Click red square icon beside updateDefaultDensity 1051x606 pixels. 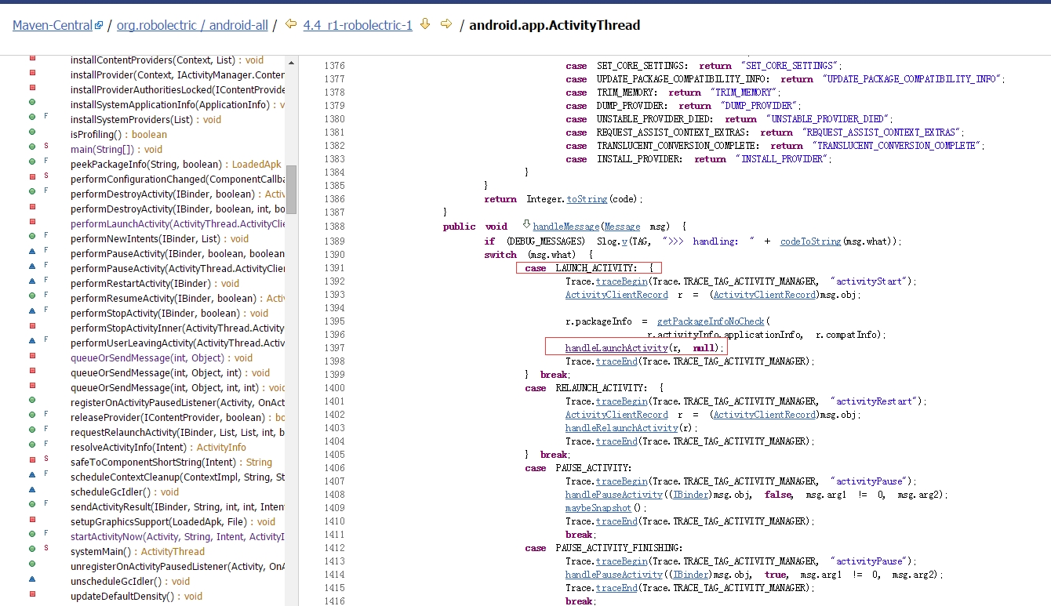pos(32,593)
